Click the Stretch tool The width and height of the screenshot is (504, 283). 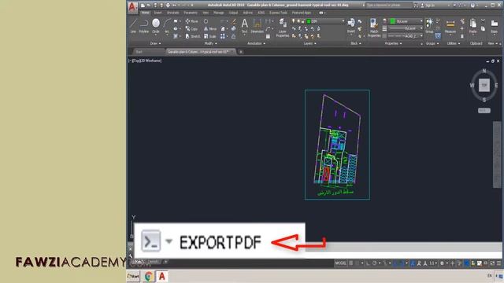pyautogui.click(x=193, y=36)
